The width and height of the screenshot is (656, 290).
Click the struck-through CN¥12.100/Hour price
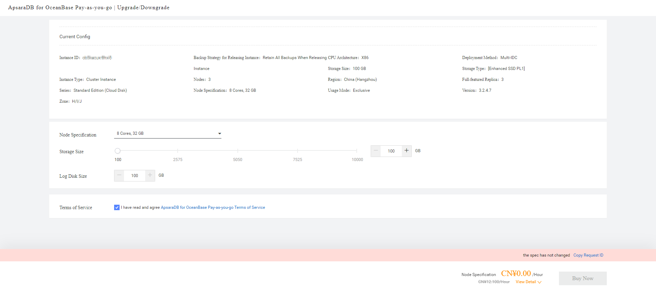pyautogui.click(x=494, y=282)
